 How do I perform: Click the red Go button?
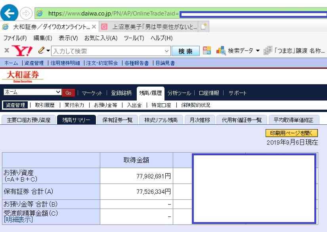pos(69,93)
